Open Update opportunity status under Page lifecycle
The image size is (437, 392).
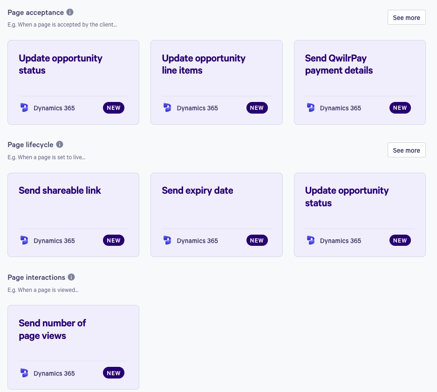point(360,215)
